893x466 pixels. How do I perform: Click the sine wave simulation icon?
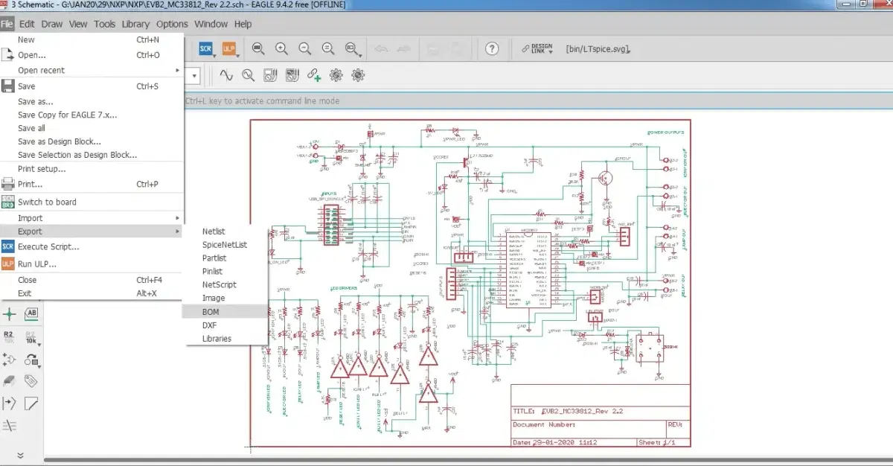click(x=225, y=75)
